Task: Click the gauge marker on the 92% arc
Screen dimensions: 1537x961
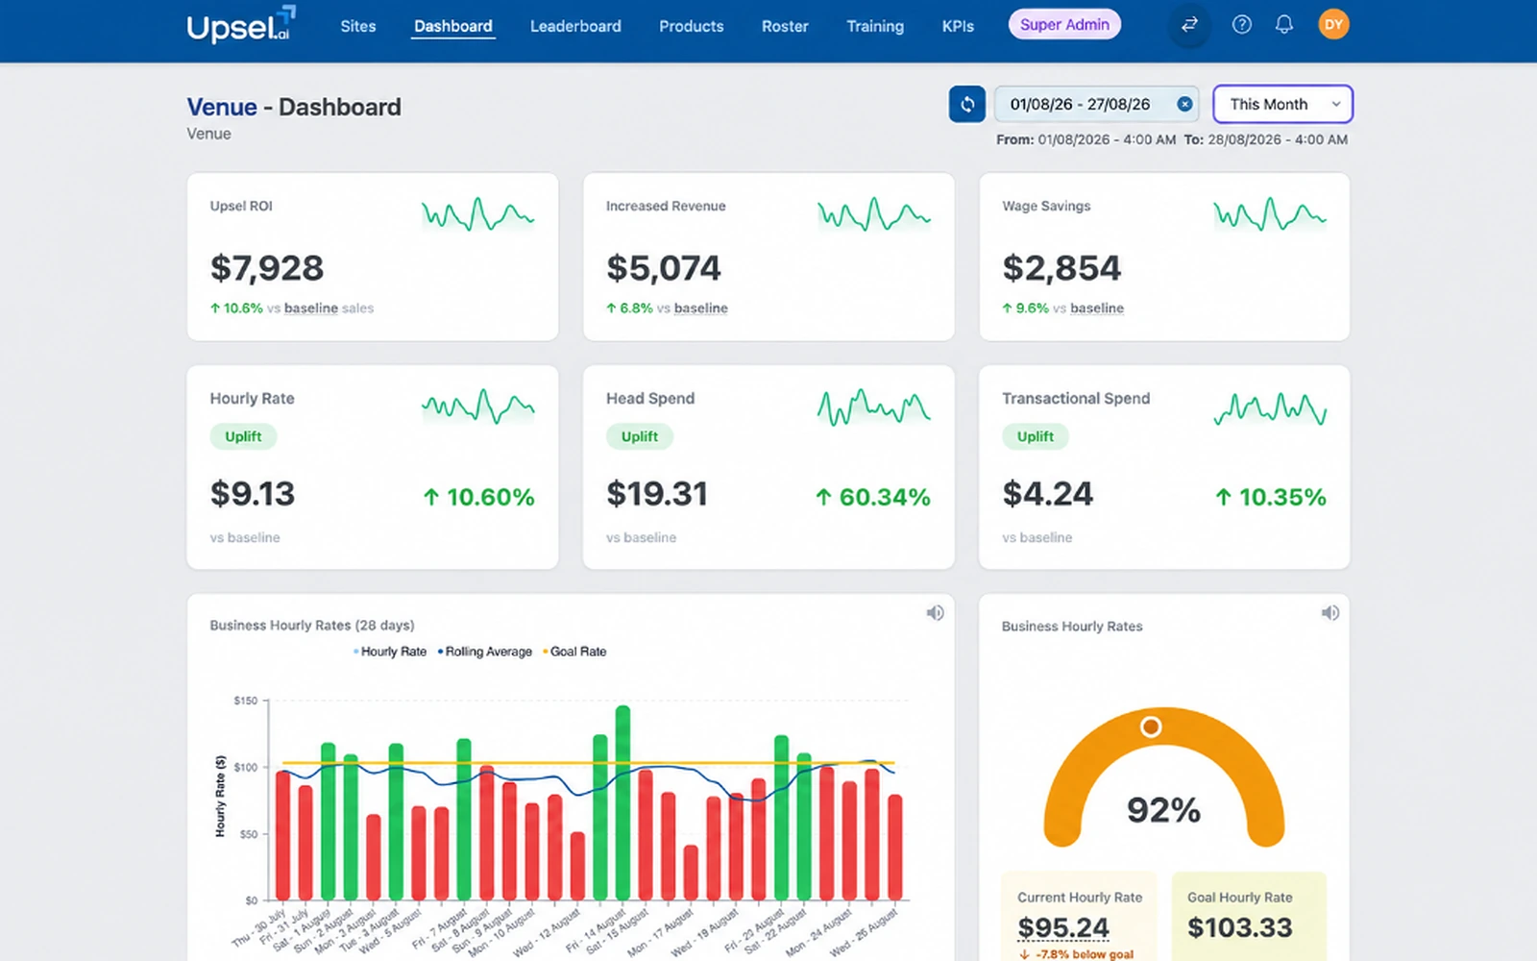Action: (x=1151, y=727)
